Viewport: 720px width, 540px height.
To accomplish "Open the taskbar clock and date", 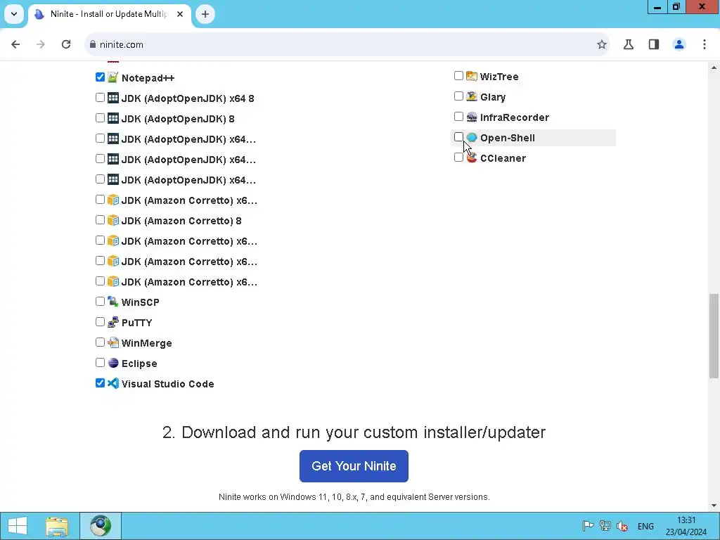I will (x=686, y=526).
